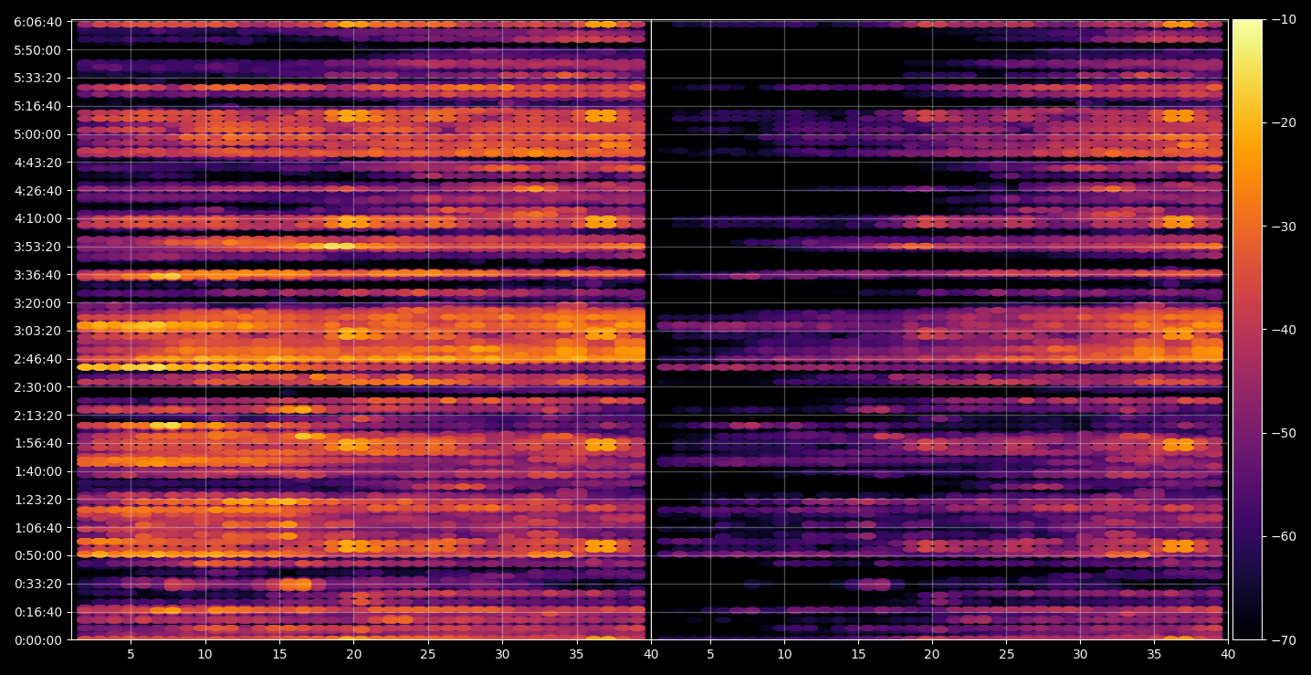Select x-axis label 20 under right heatmap
This screenshot has width=1311, height=675.
click(931, 654)
